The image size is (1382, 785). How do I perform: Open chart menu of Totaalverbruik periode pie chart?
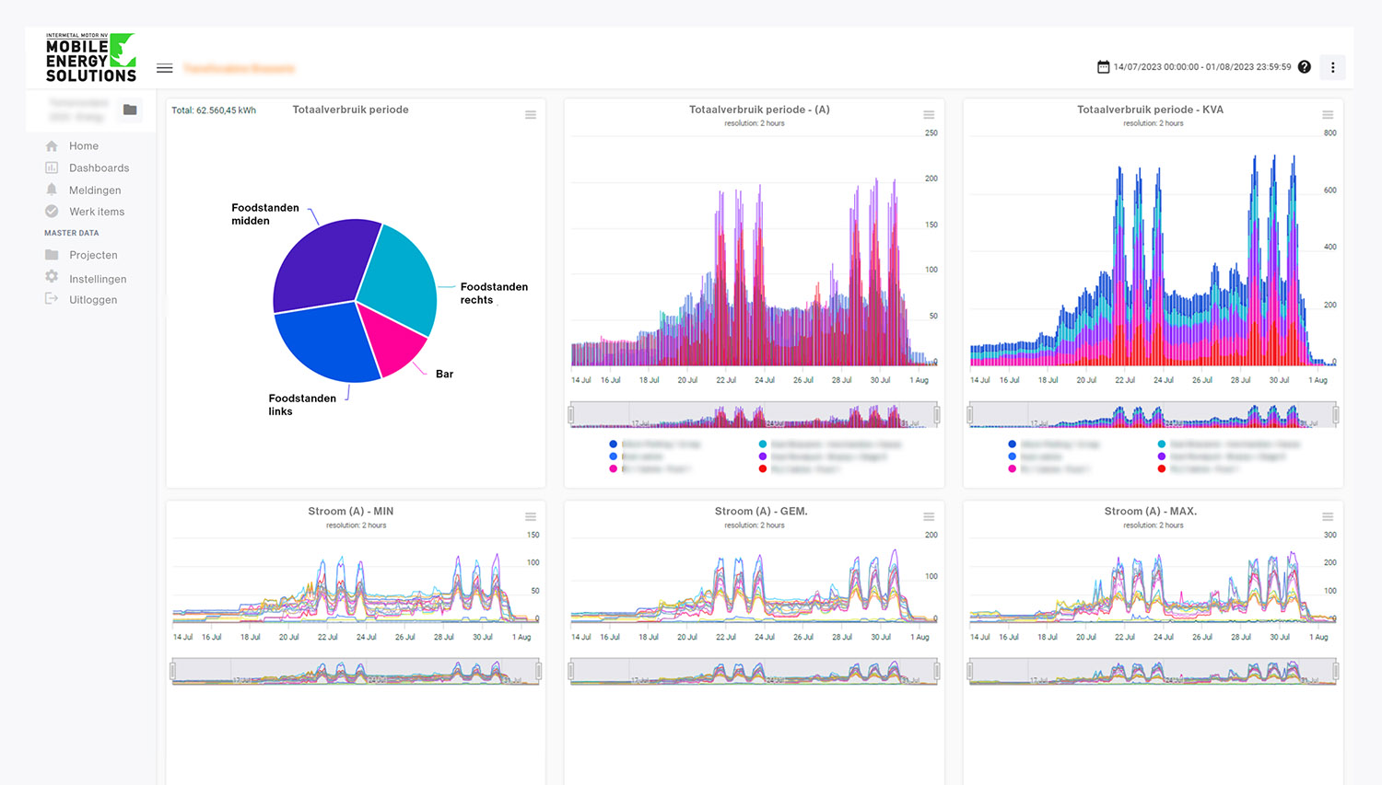(531, 115)
